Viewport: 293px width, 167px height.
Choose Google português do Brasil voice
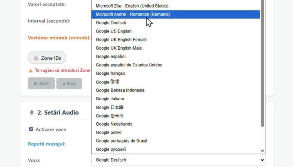176,141
